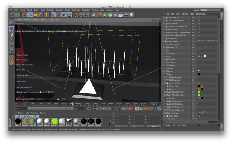This screenshot has height=143, width=232.
Task: Click MainScreen.Y slider handle
Action: [40, 92]
